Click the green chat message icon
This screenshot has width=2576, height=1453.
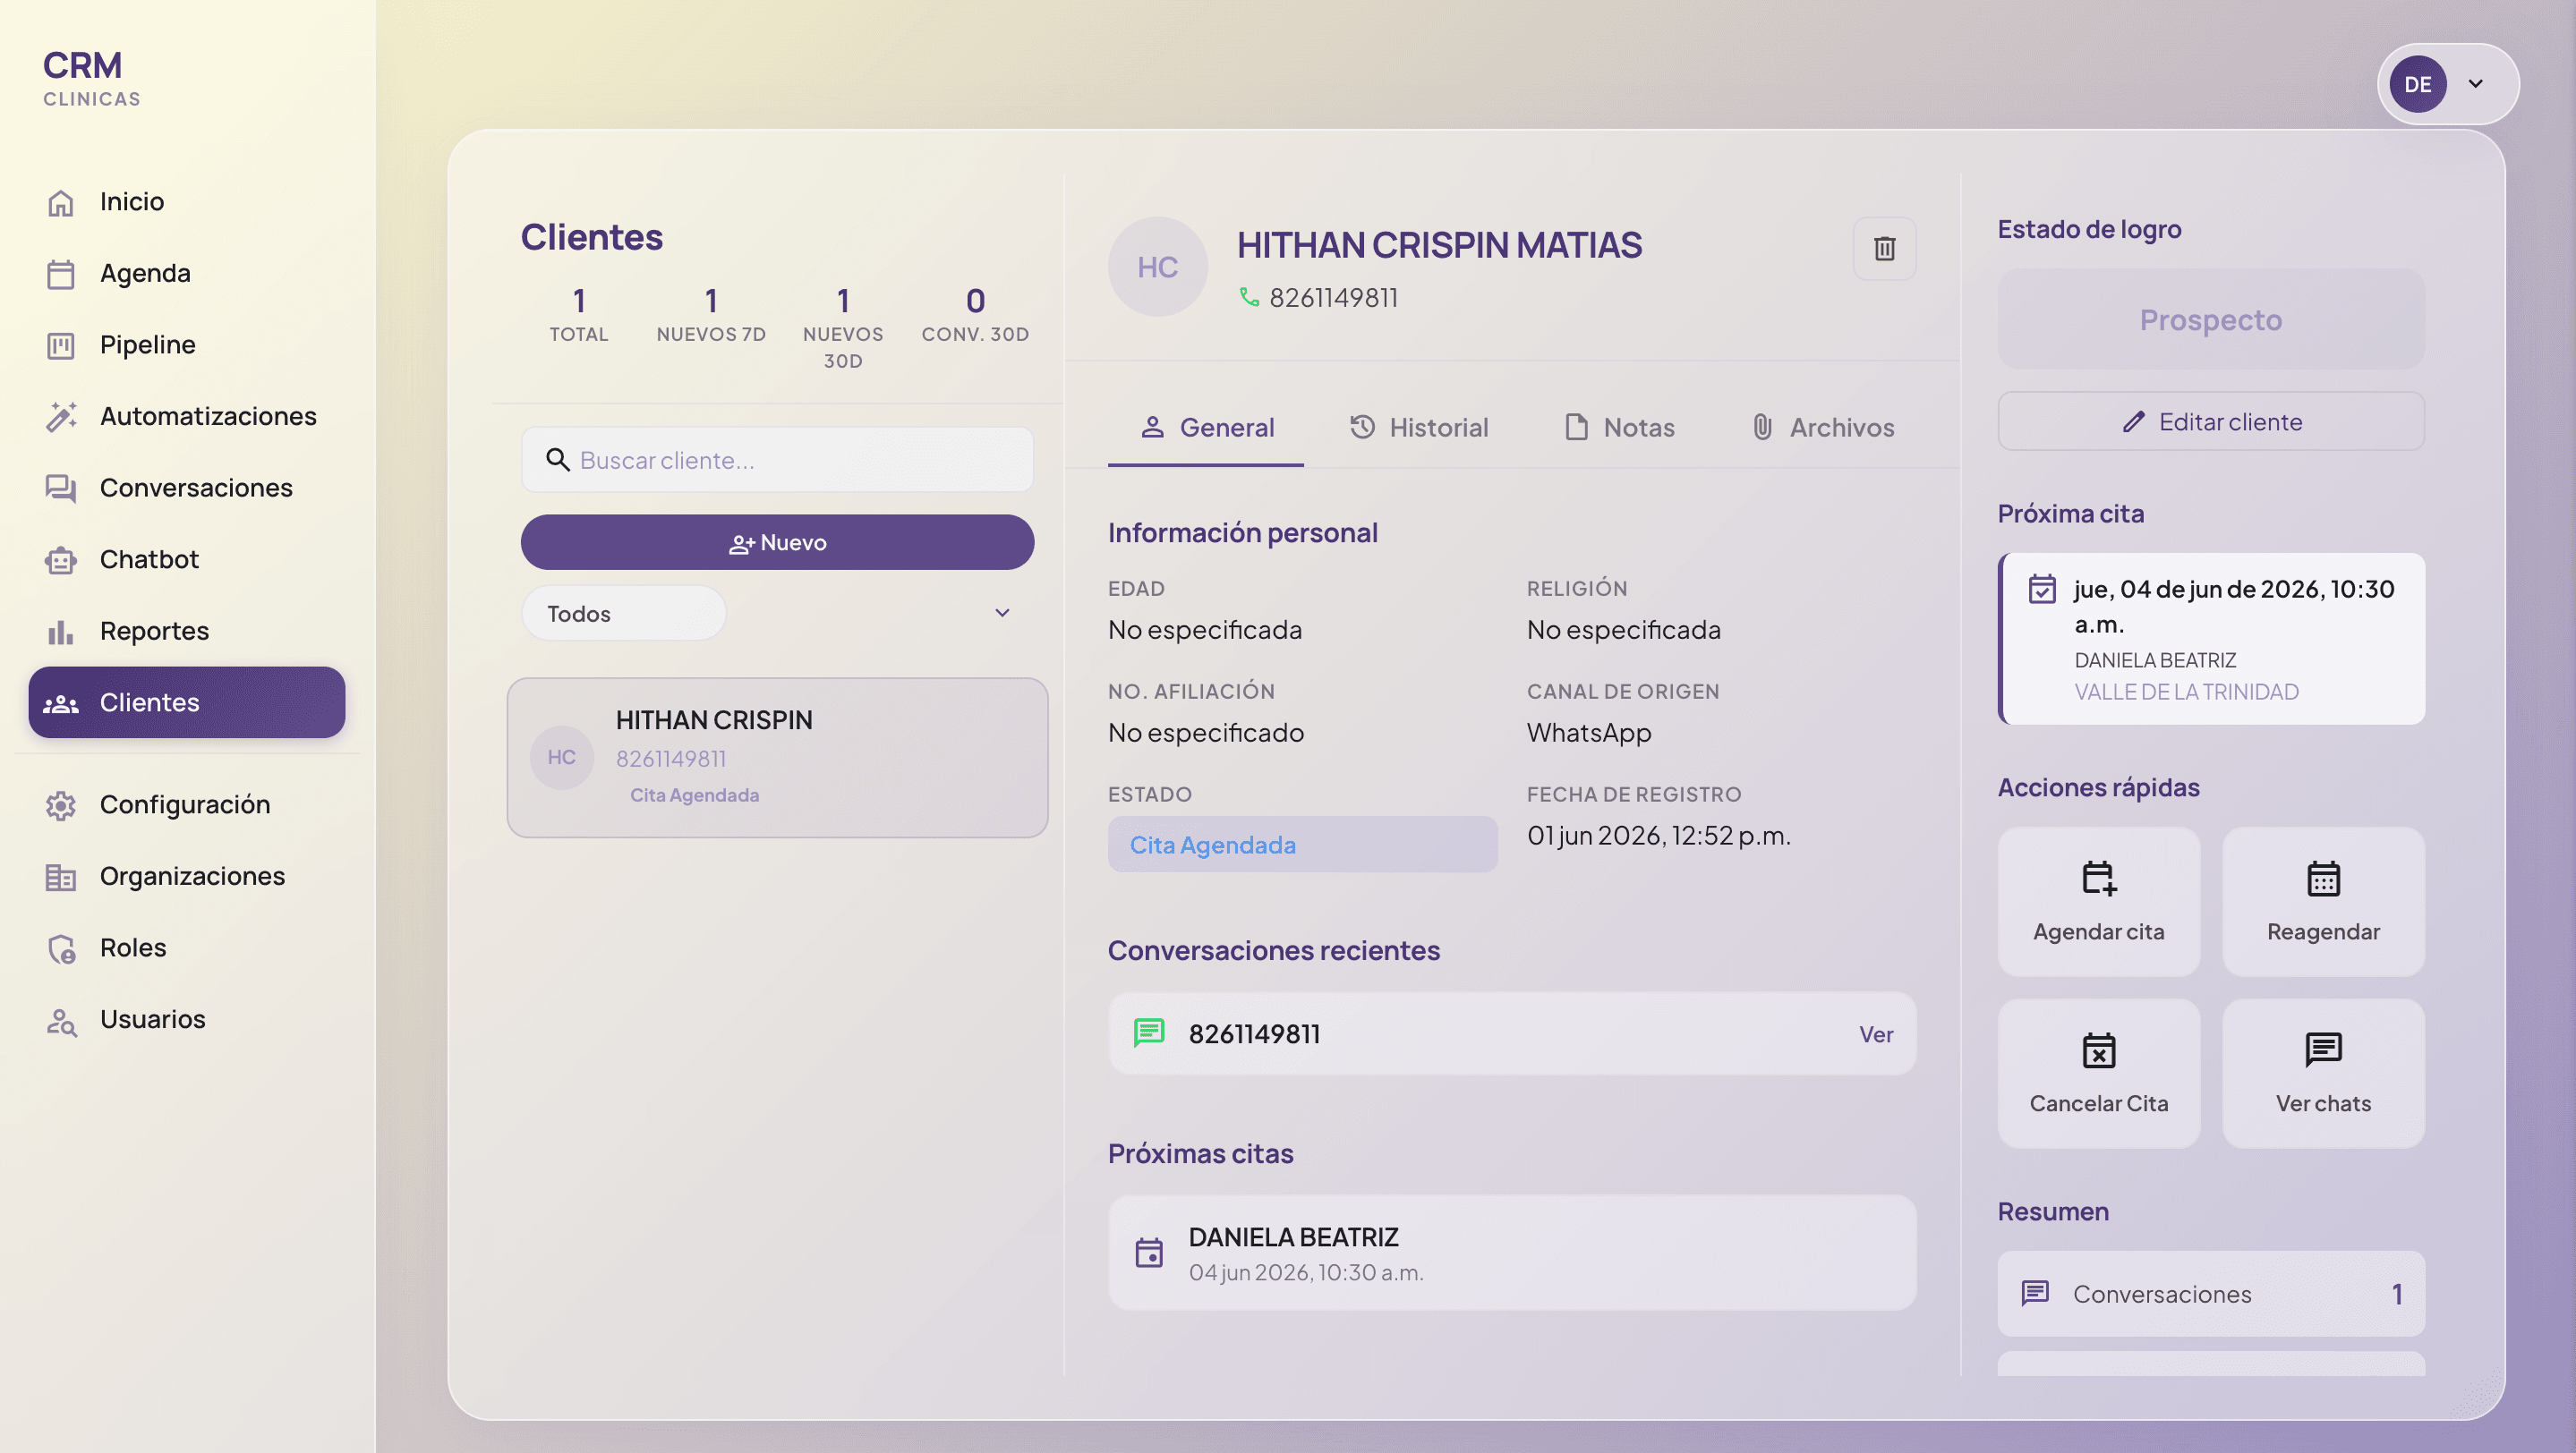tap(1149, 1033)
